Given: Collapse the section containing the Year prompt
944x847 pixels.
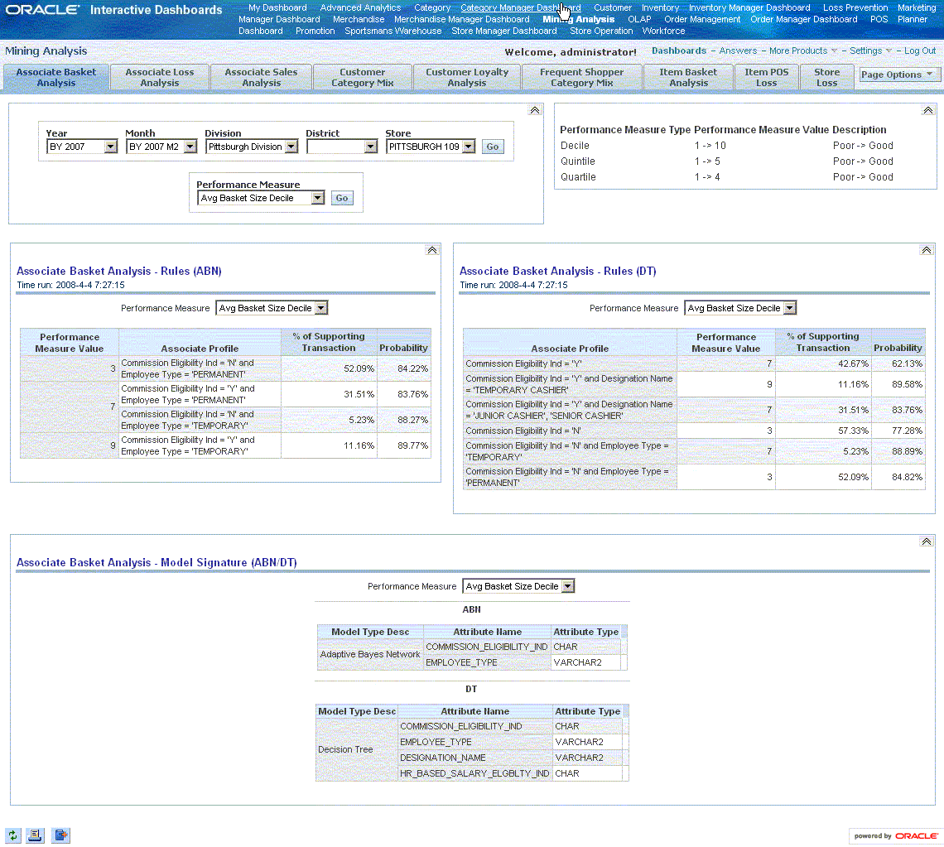Looking at the screenshot, I should coord(535,110).
